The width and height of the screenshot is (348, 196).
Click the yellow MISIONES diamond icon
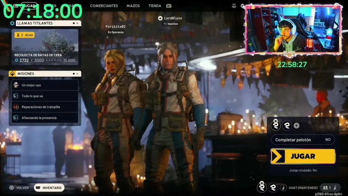click(12, 74)
